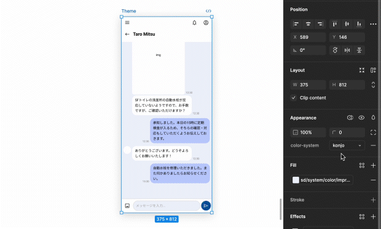Toggle individual corner radius icon
The height and width of the screenshot is (229, 381).
(x=373, y=132)
